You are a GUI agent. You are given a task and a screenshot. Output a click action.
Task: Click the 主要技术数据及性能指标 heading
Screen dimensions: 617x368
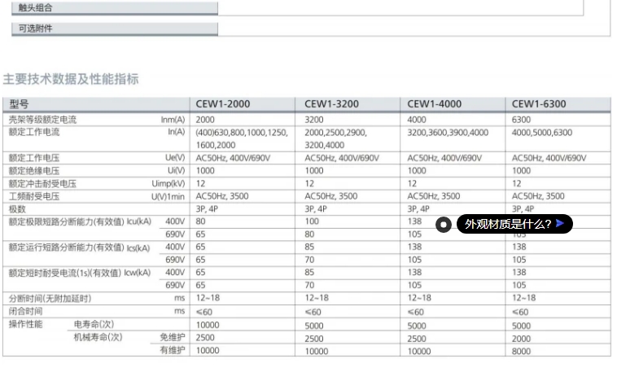(x=71, y=79)
